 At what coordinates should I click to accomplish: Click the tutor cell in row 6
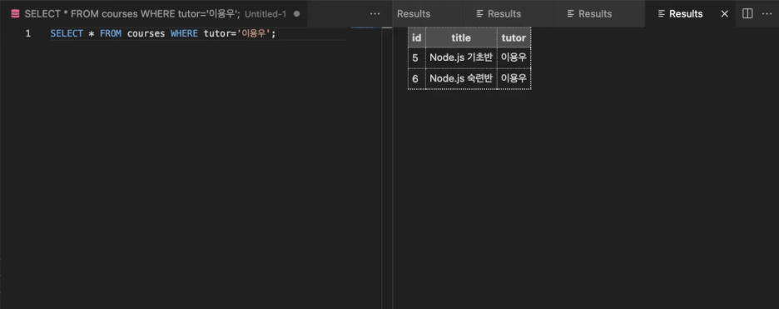514,78
